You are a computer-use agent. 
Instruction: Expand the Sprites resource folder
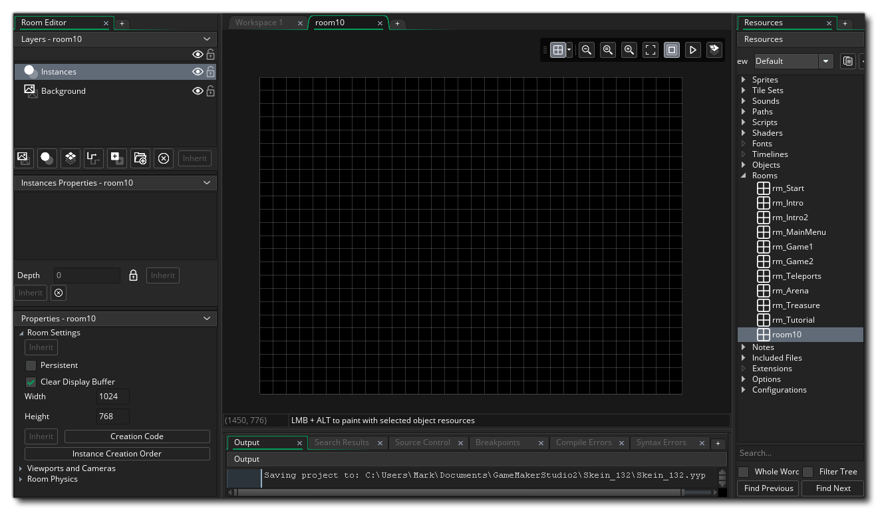tap(744, 80)
